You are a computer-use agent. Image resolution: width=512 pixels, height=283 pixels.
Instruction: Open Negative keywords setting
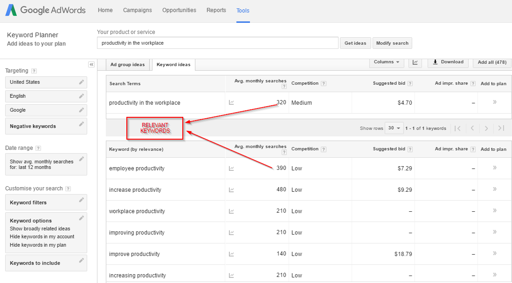pyautogui.click(x=46, y=126)
